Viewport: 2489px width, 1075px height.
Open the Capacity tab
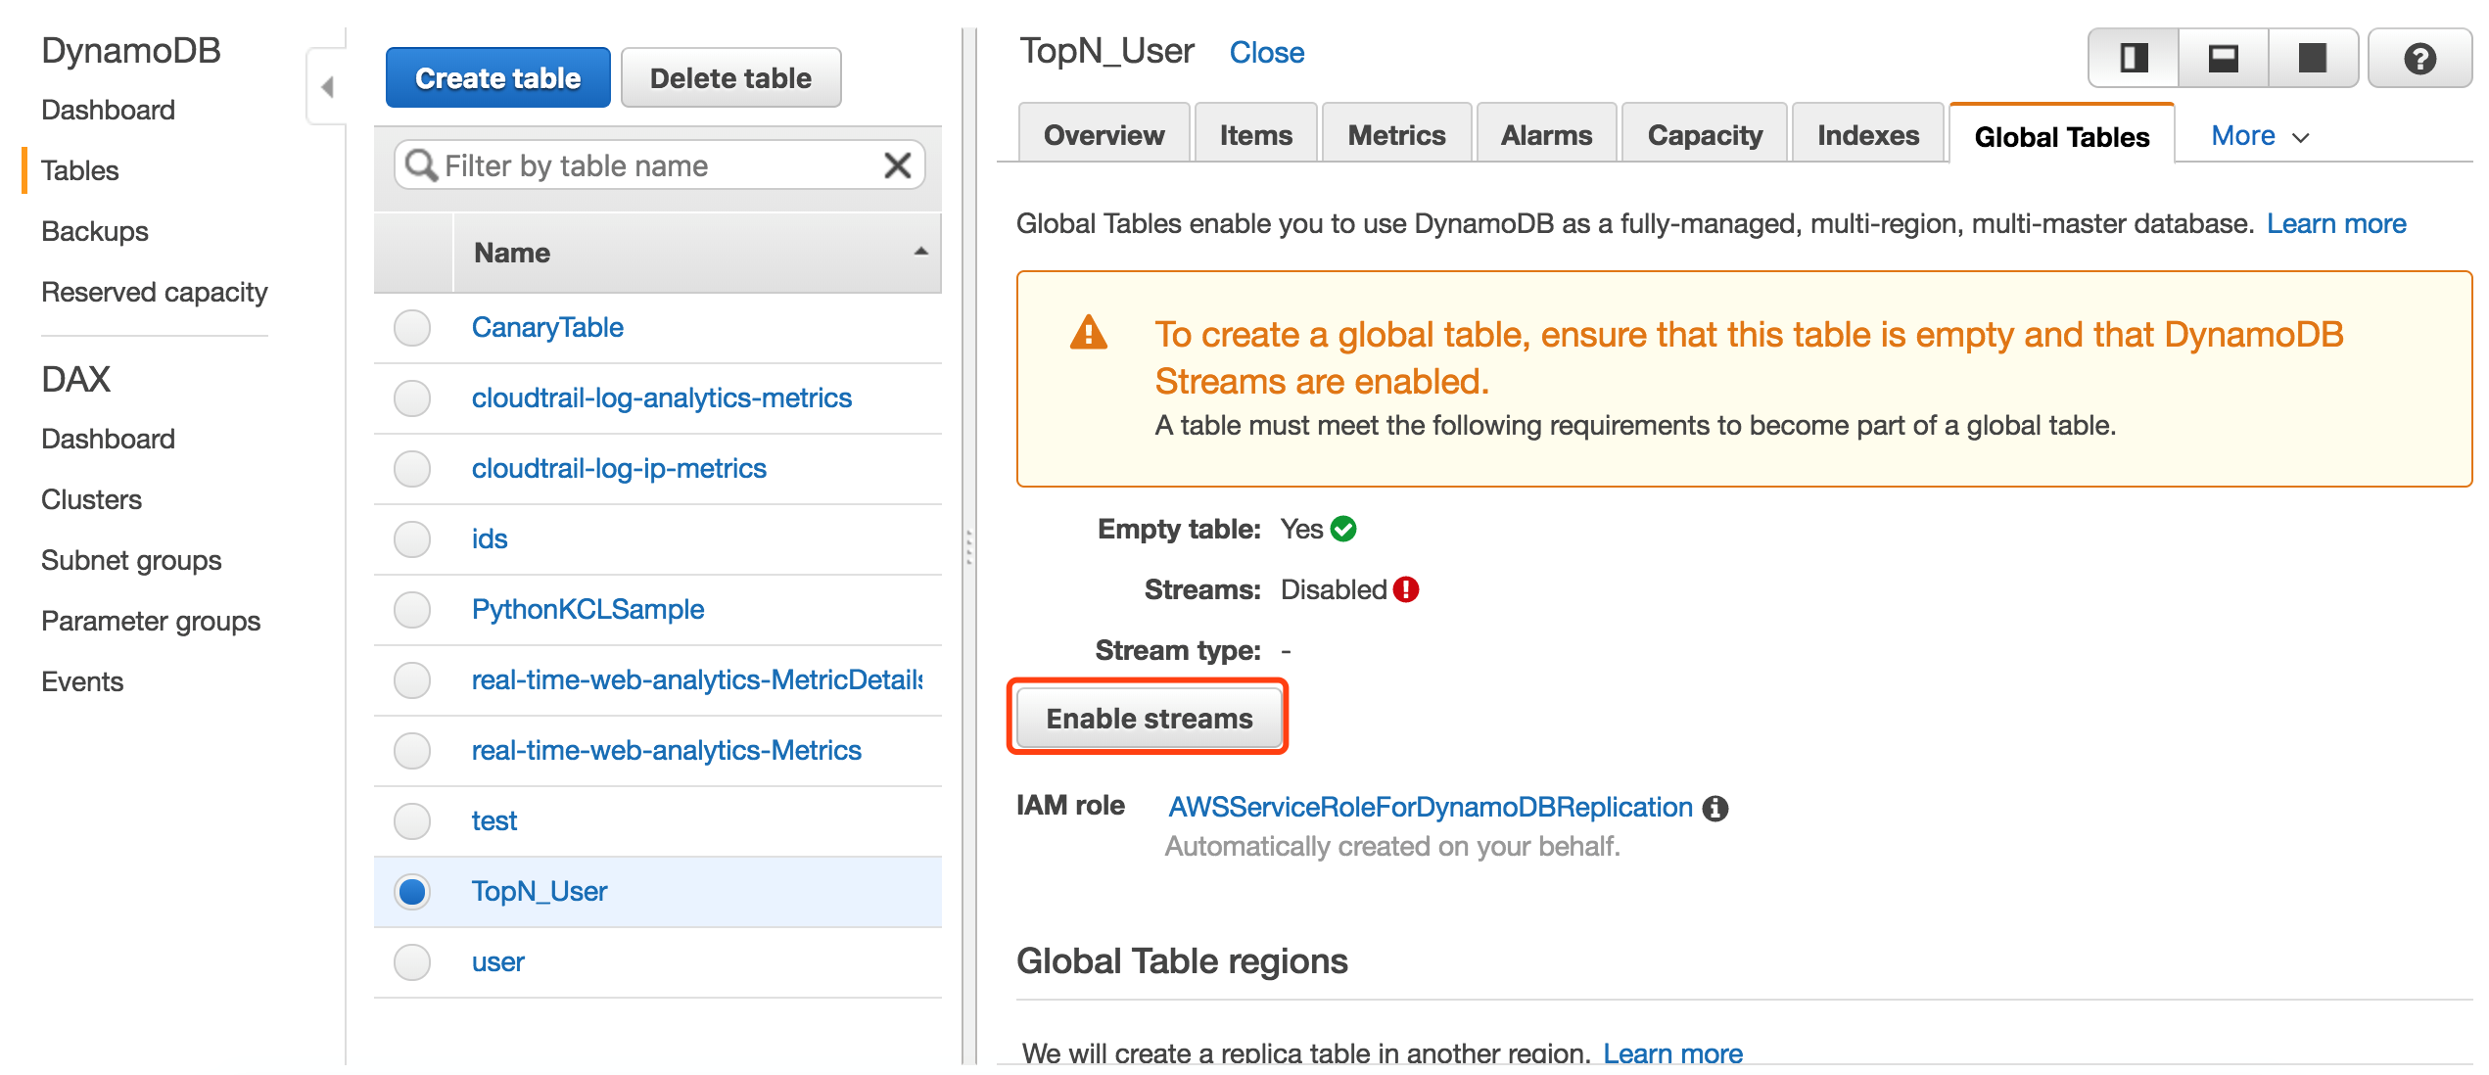coord(1705,135)
